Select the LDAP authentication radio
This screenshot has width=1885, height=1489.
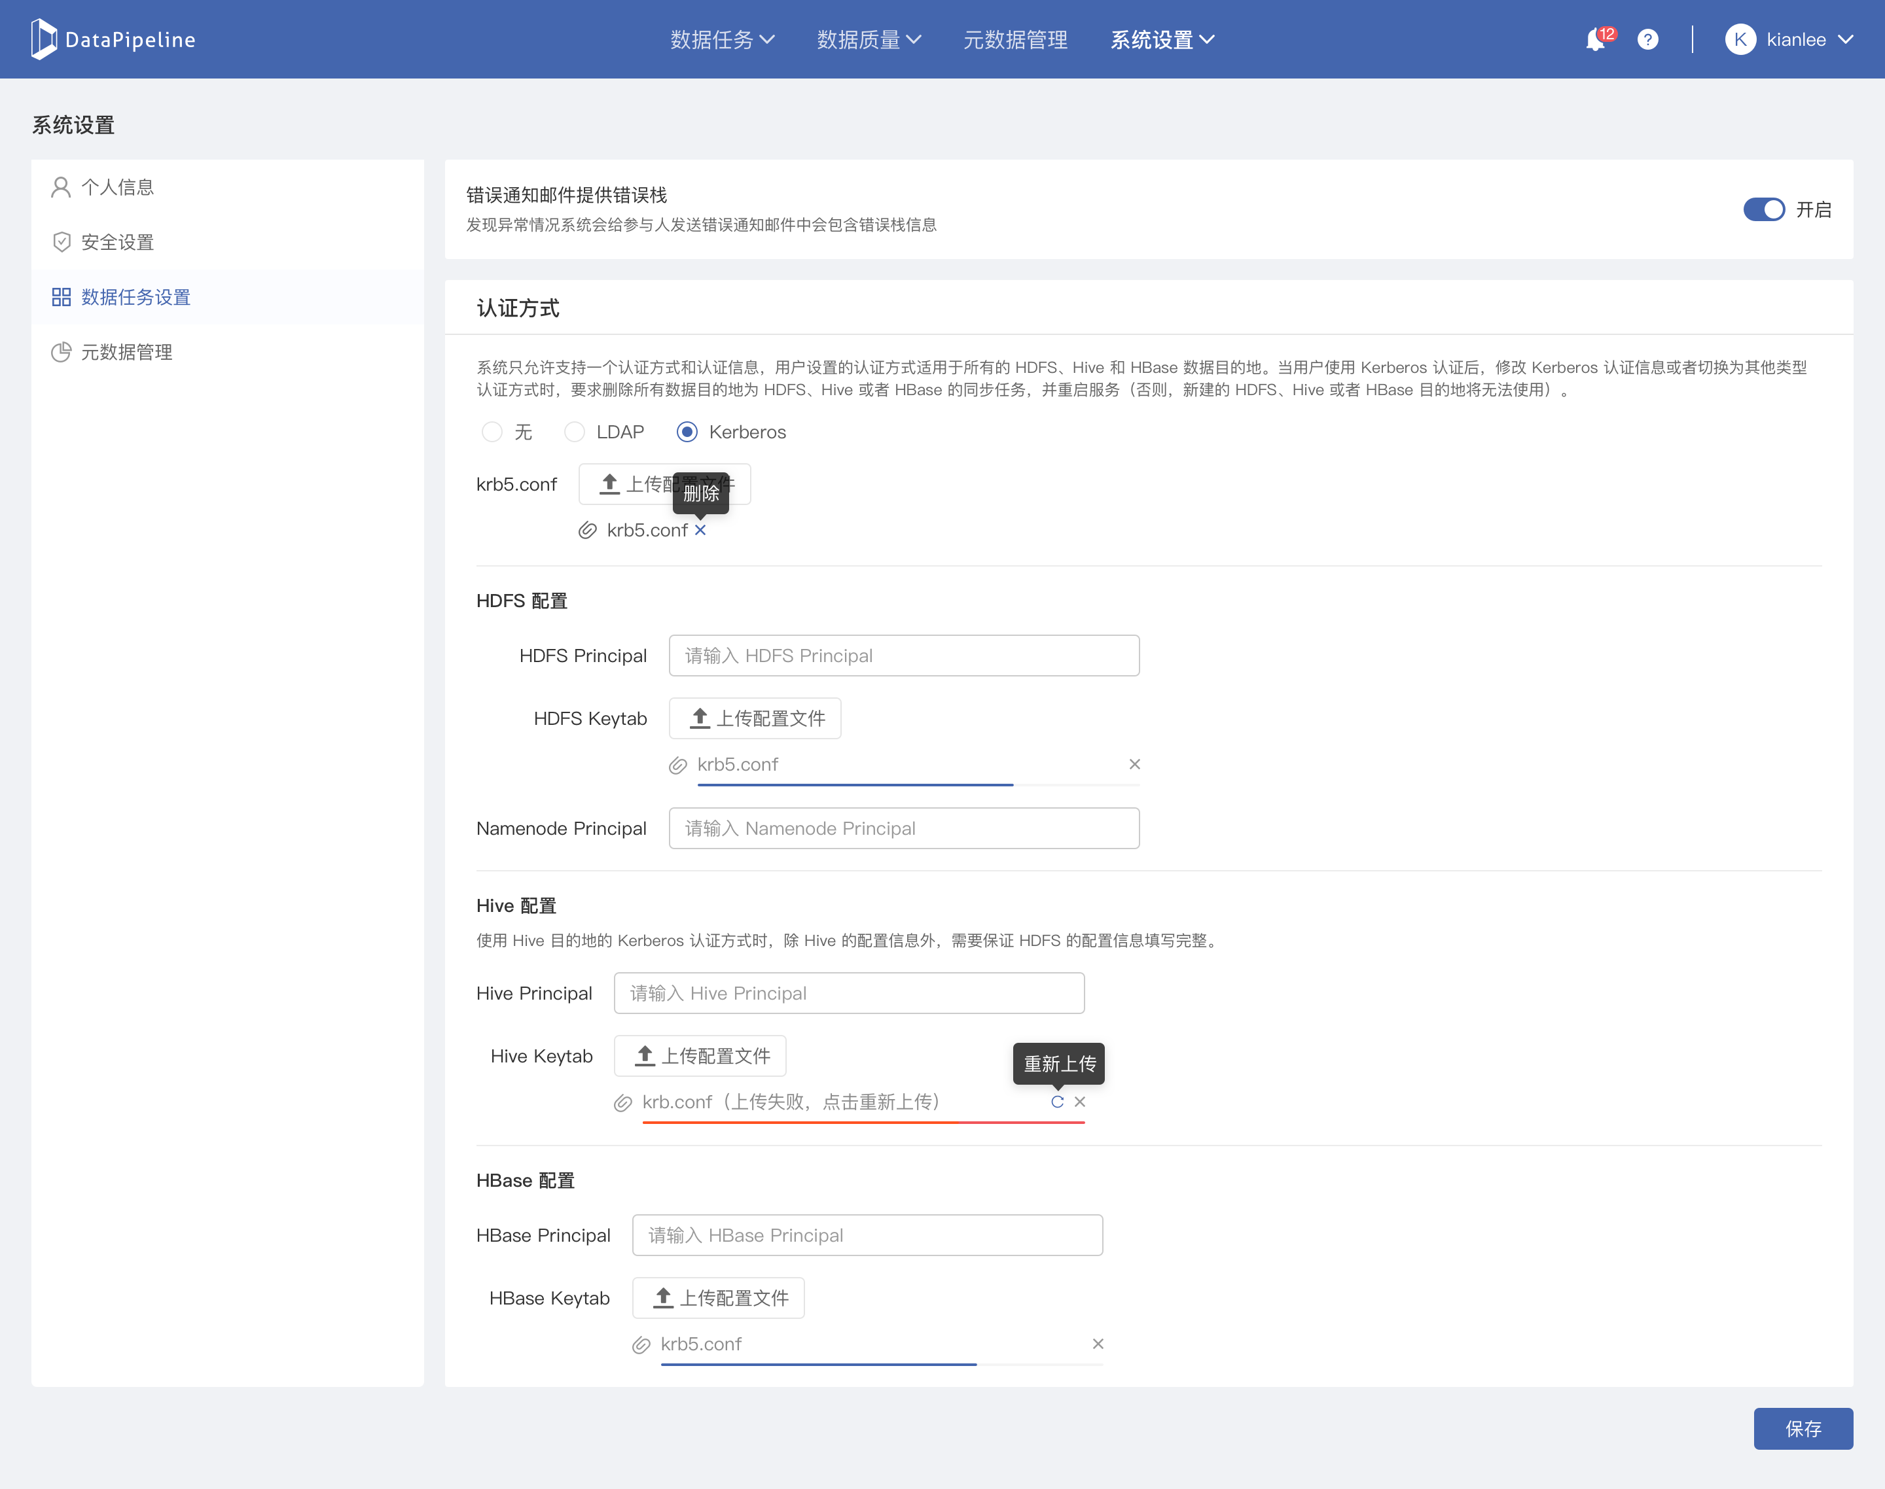575,432
